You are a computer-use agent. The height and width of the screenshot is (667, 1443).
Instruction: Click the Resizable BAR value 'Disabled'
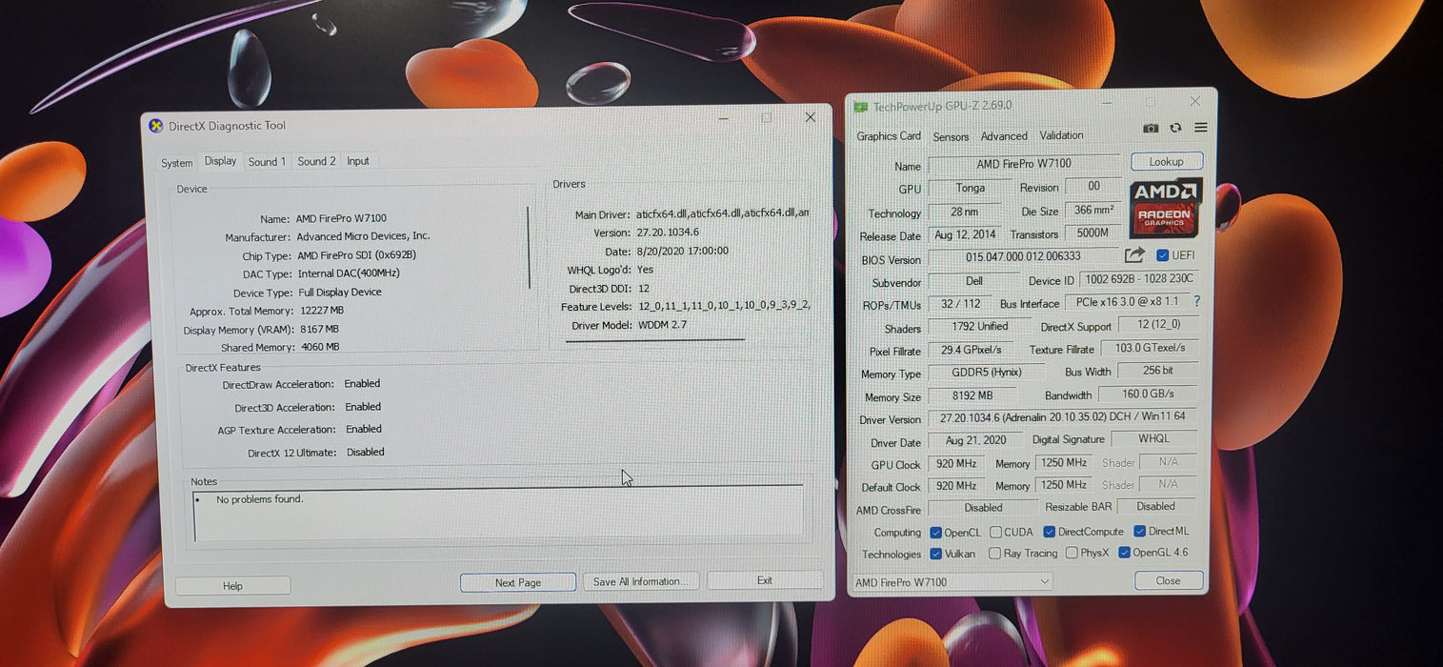pyautogui.click(x=1155, y=506)
